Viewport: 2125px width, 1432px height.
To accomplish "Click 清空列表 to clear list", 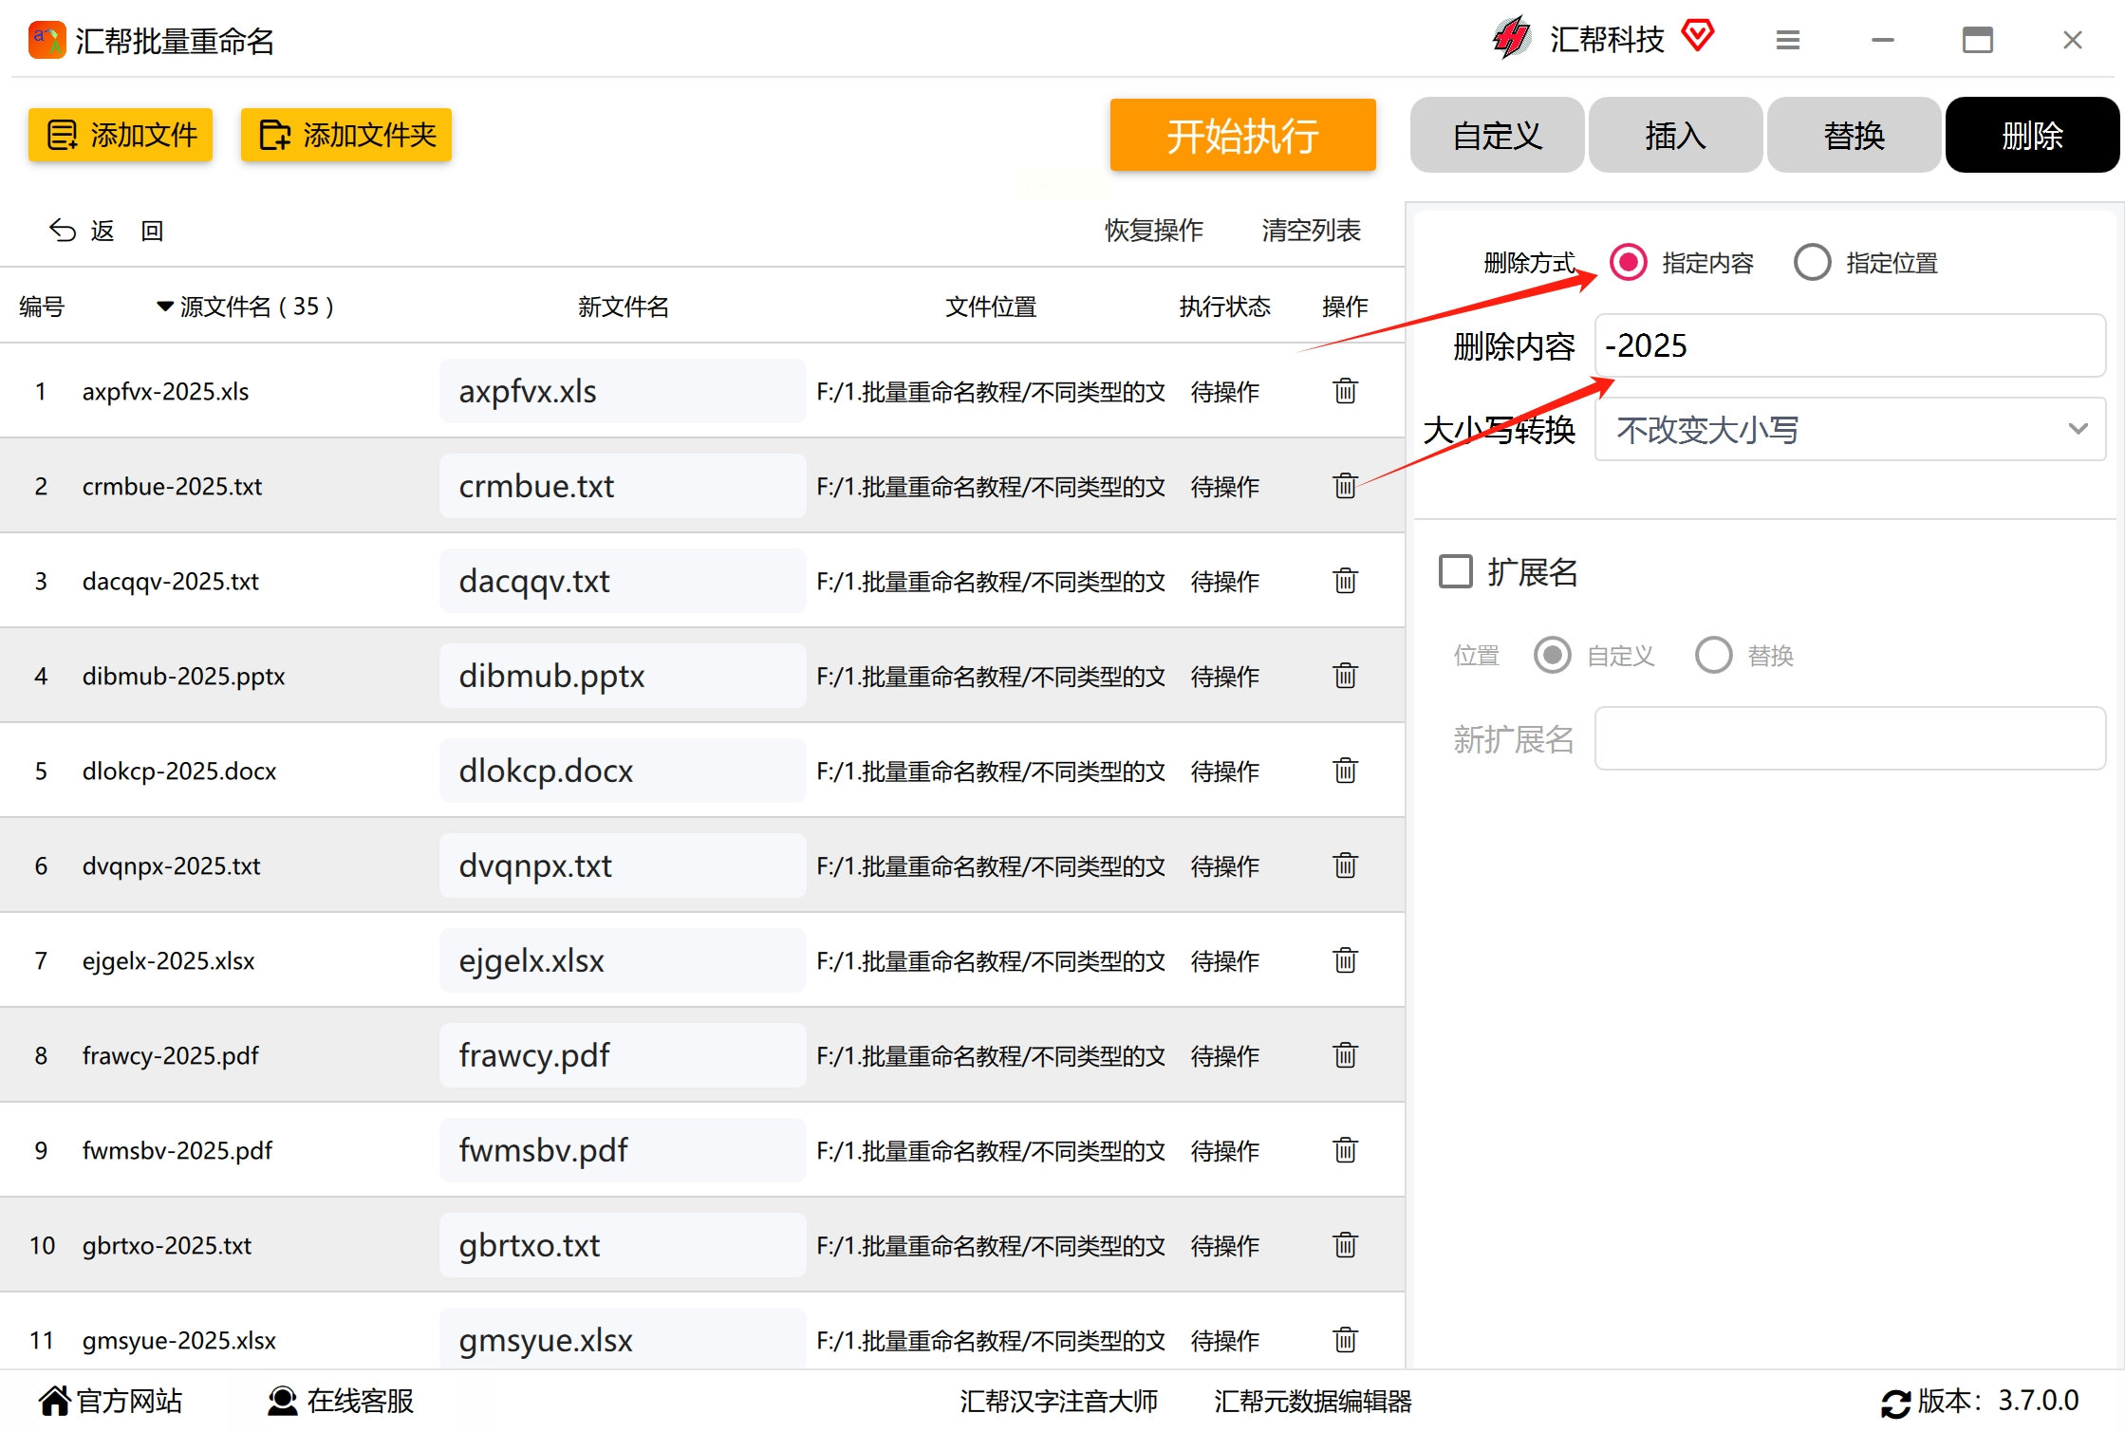I will tap(1311, 231).
